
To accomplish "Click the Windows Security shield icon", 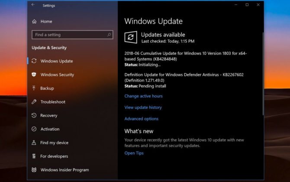I will tap(34, 75).
